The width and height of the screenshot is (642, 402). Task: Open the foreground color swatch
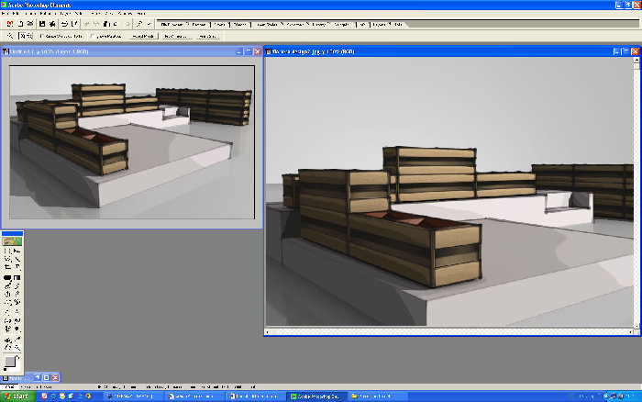9,361
